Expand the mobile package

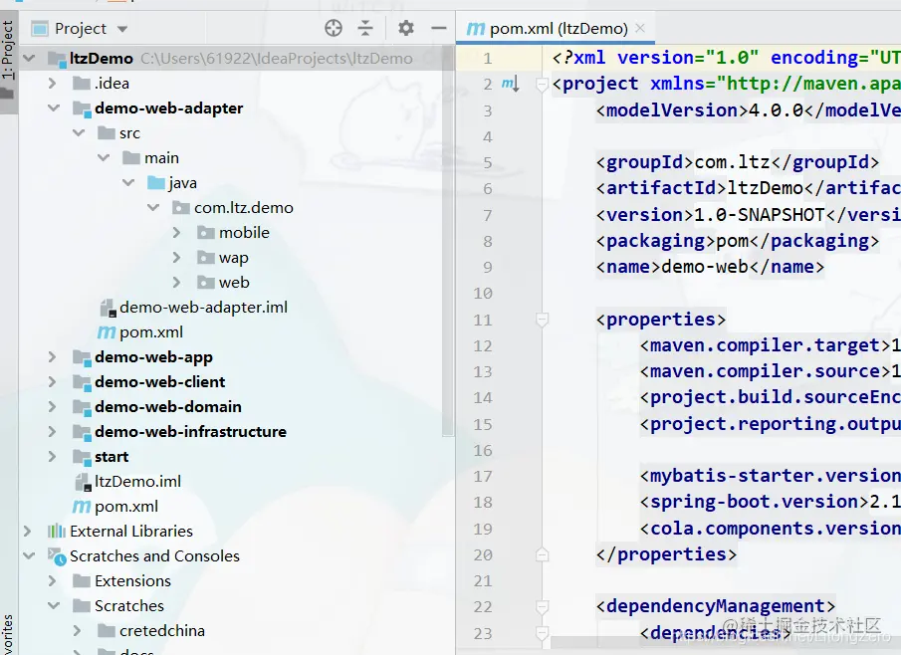pos(176,233)
